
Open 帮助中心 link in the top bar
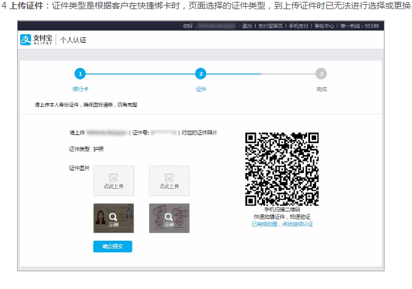coord(324,26)
